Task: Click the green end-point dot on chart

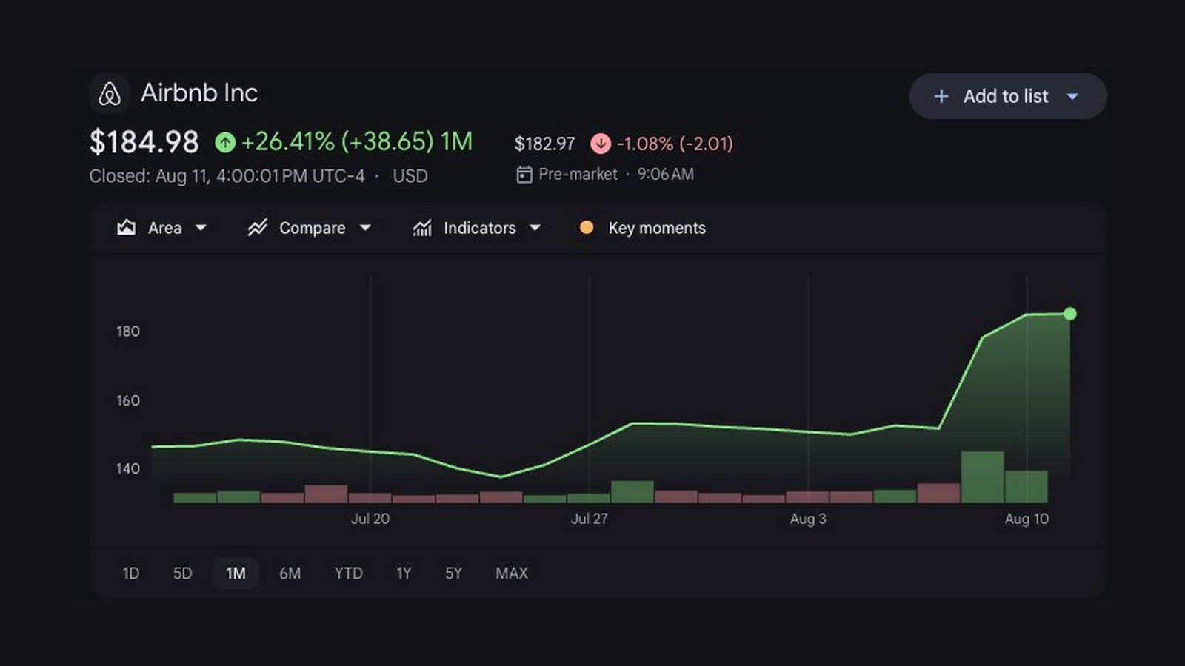Action: [x=1070, y=314]
